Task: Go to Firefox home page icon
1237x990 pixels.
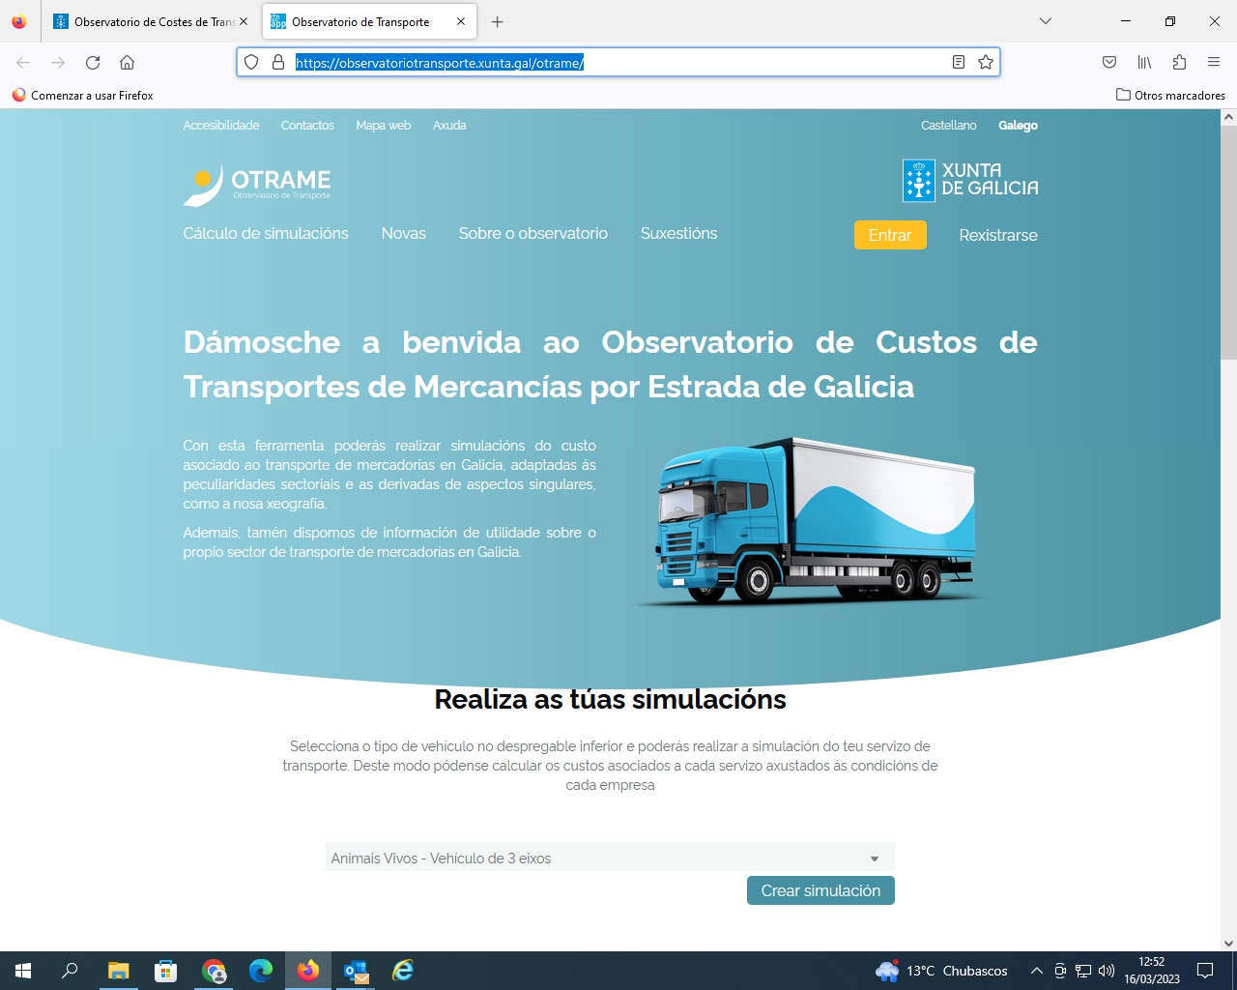Action: [127, 63]
